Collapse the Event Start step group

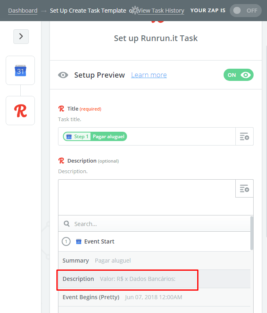66,241
